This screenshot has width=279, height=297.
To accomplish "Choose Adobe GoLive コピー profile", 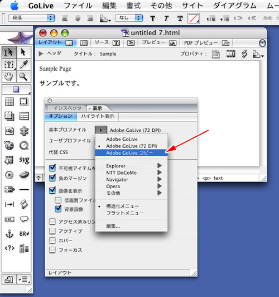I will coord(131,152).
